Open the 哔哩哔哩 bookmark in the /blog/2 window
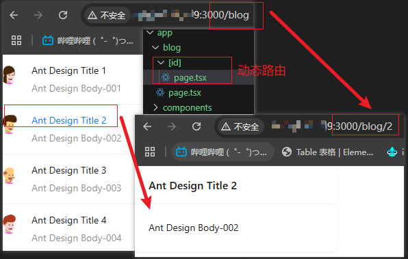The image size is (408, 259). [223, 152]
